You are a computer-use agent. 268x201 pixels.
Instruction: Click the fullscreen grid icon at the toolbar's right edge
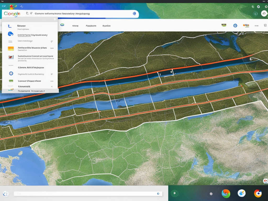pyautogui.click(x=265, y=26)
